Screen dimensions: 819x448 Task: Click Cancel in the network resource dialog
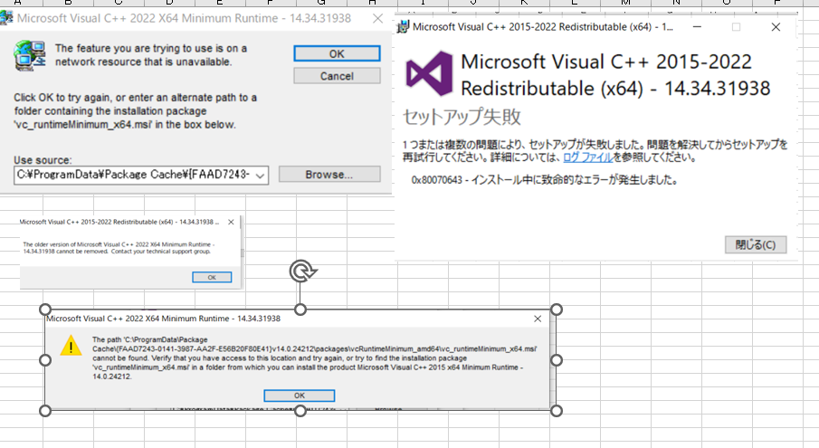point(337,76)
